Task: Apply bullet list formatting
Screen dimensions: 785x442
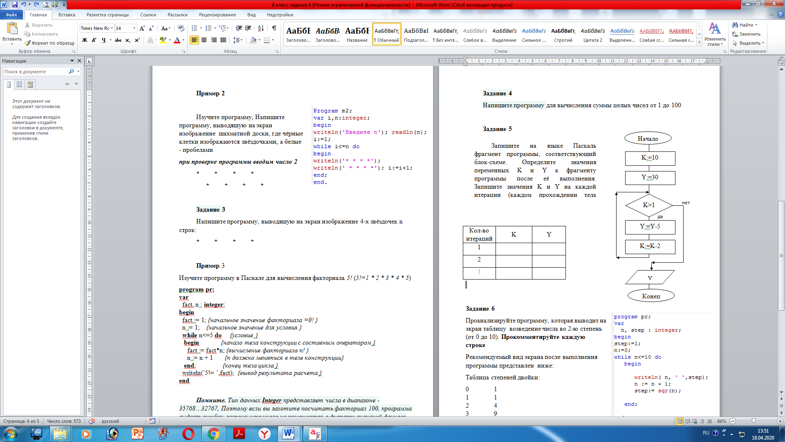Action: click(194, 28)
